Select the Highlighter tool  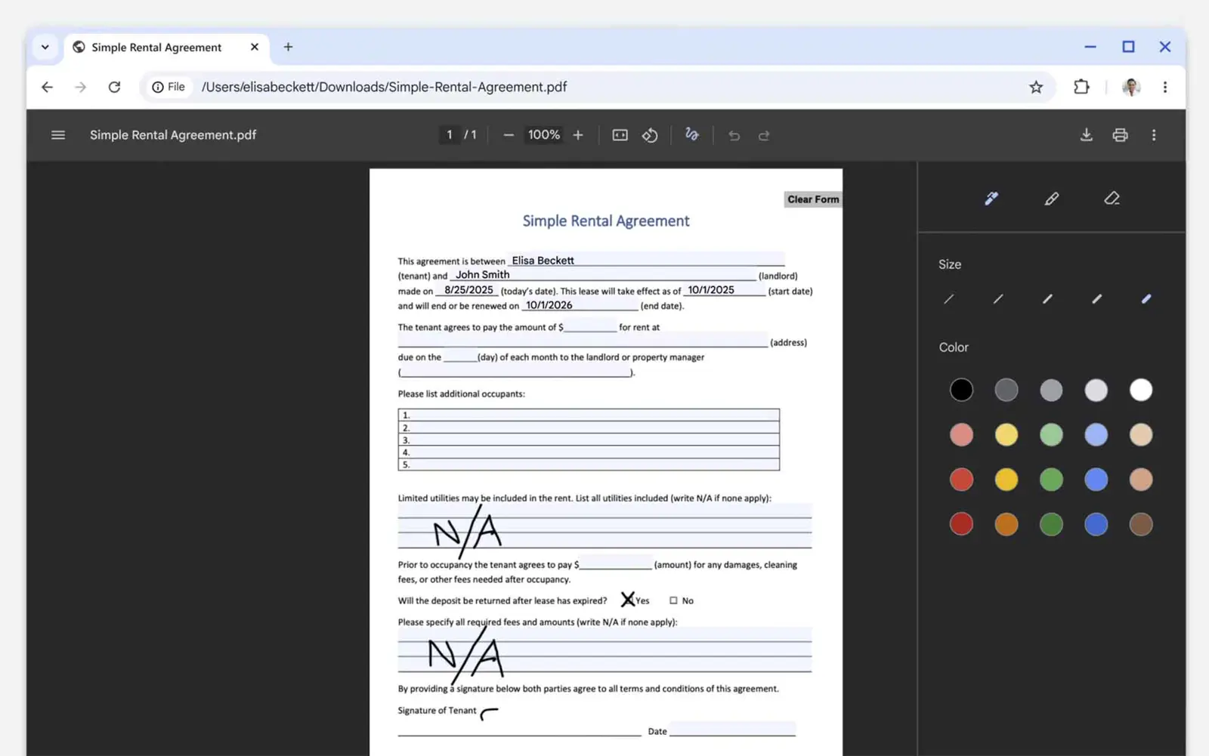[1051, 199]
